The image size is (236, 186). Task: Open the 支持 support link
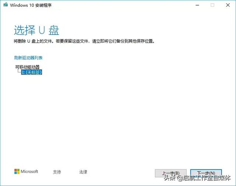pyautogui.click(x=57, y=172)
